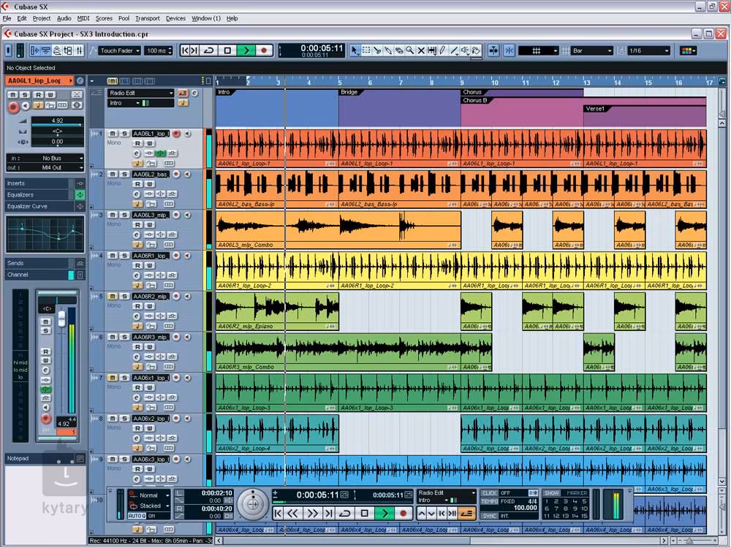Click the Bridge marker in arranger track
731x548 pixels.
click(349, 92)
